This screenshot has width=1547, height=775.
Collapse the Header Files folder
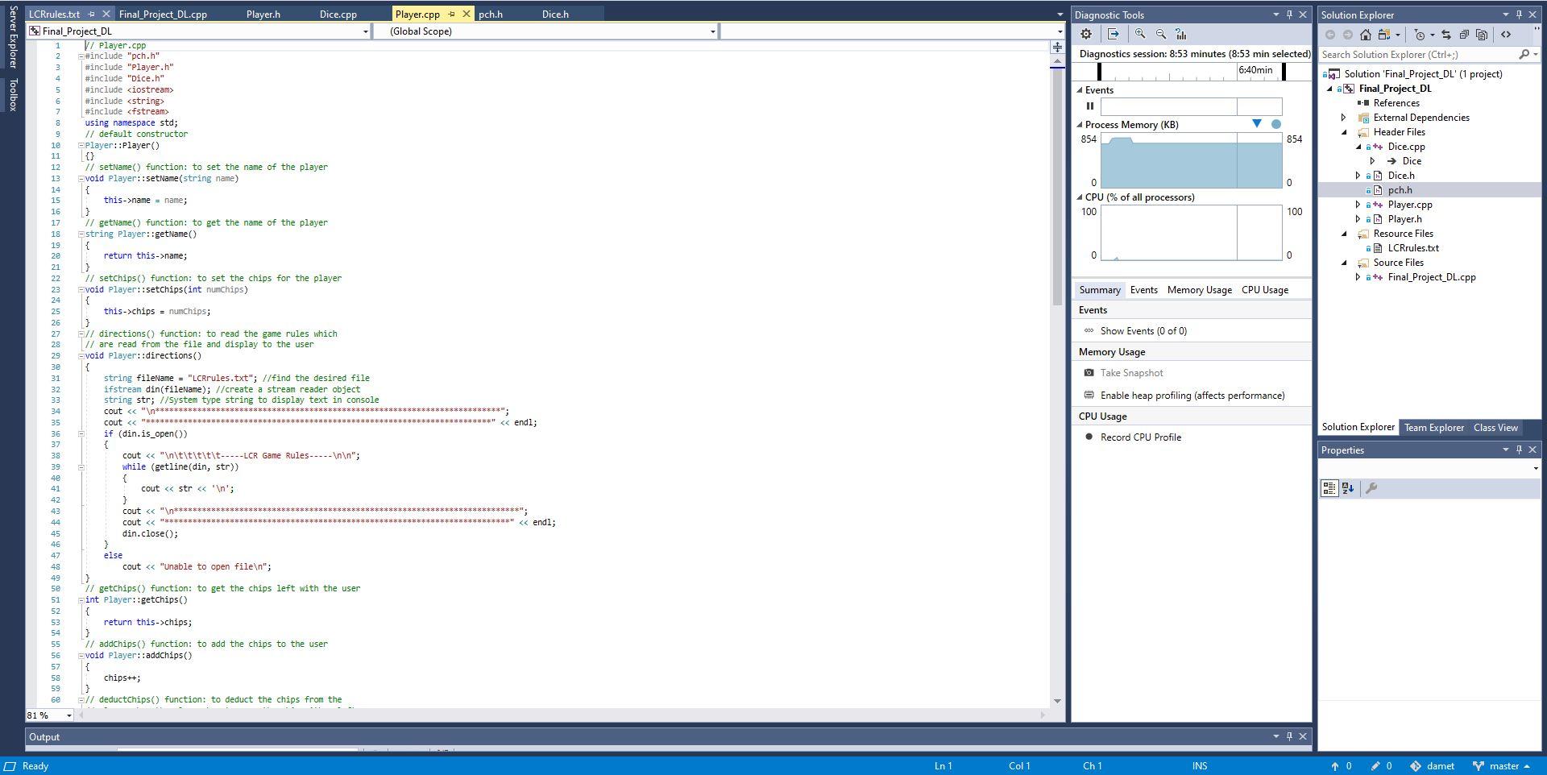click(x=1342, y=131)
